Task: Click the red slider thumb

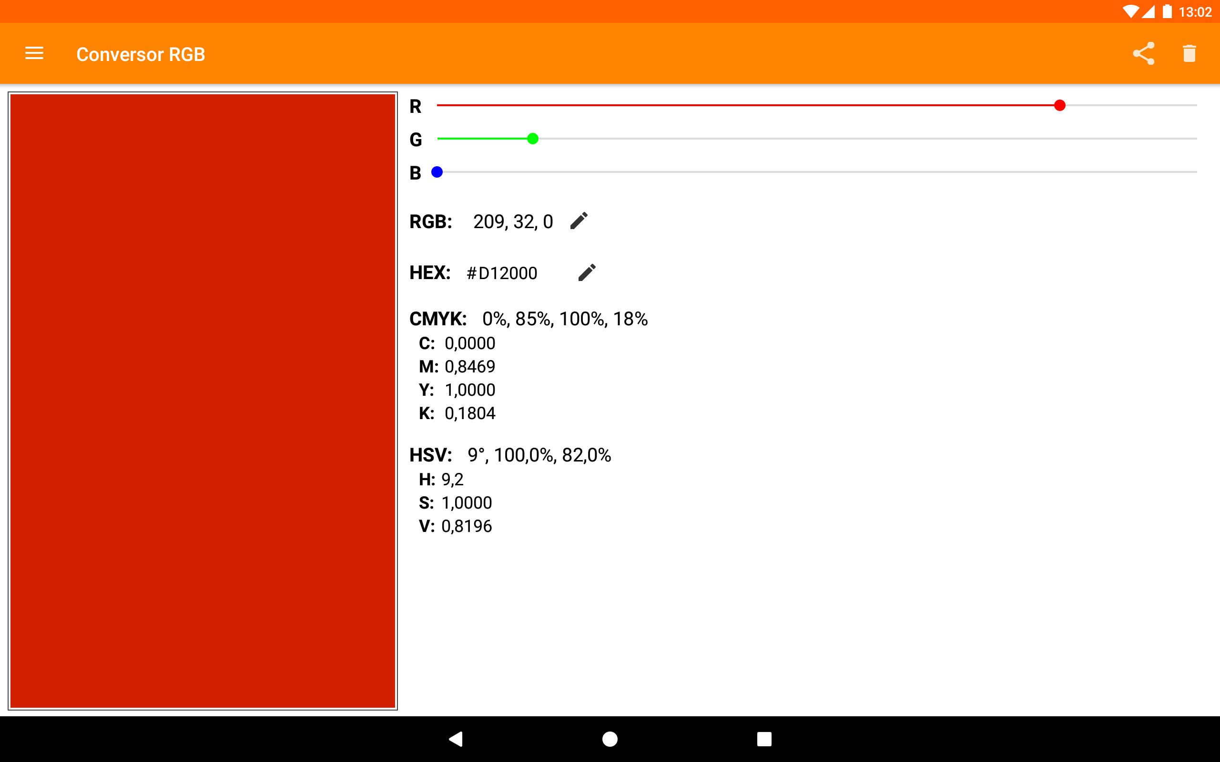Action: tap(1060, 105)
